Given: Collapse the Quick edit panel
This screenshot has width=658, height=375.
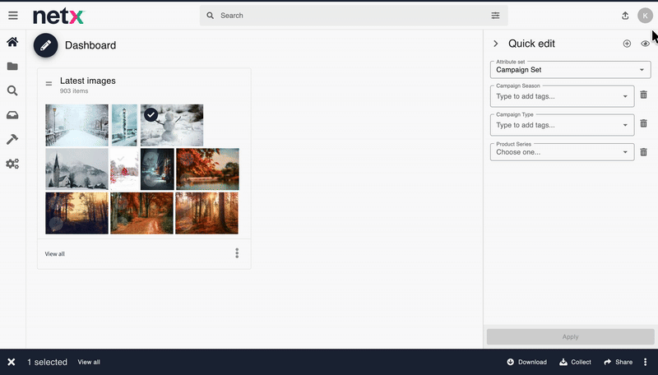Looking at the screenshot, I should point(495,44).
